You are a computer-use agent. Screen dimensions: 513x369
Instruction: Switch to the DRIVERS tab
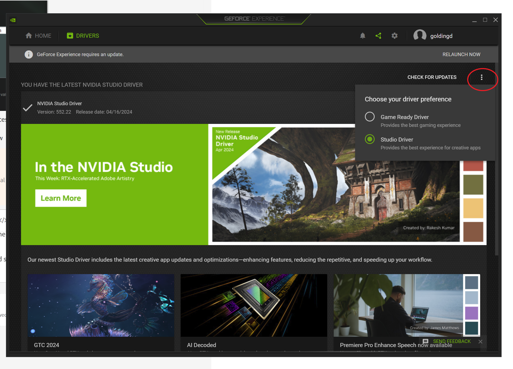82,36
